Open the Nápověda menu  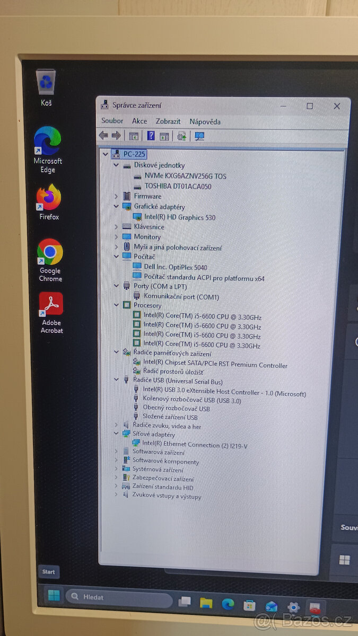(x=205, y=121)
